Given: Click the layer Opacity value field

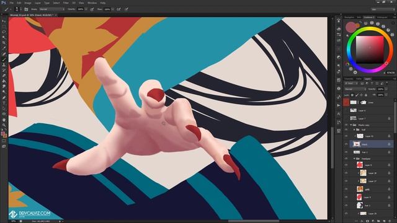Looking at the screenshot, I should 380,89.
